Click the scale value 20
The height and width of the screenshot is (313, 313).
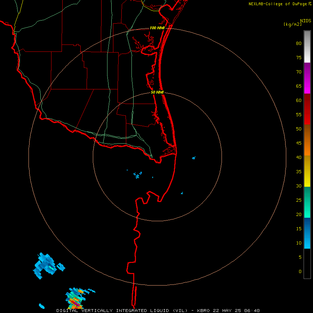point(299,214)
